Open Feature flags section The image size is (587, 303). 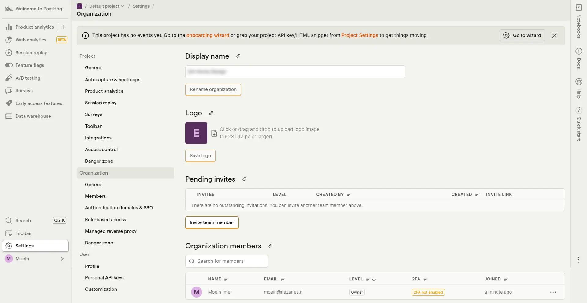(36, 65)
